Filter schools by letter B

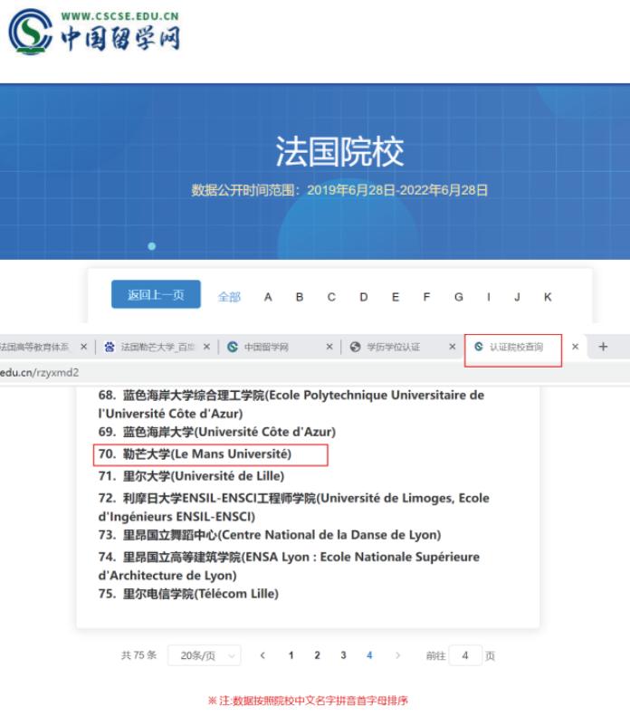[x=300, y=297]
